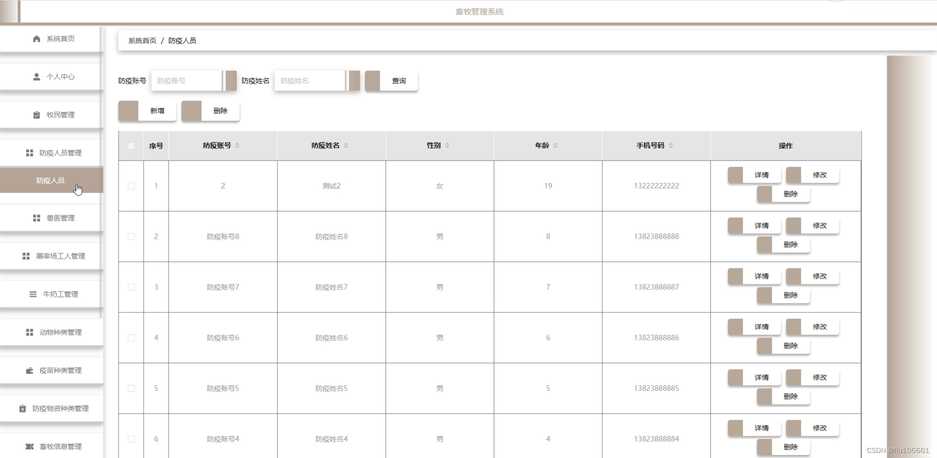Open 牛奶工管理 in the sidebar
Screen dimensions: 937x458
point(51,294)
